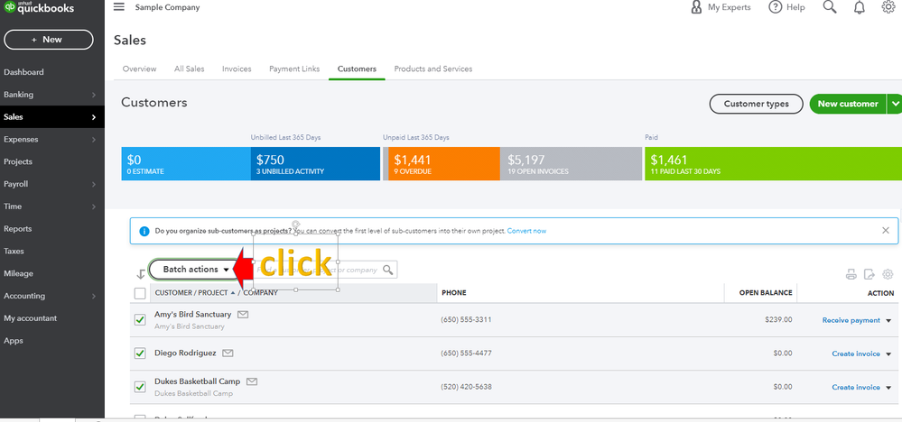Click Create invoice for Dukes Basketball Camp
Screen dimensions: 902x422
pyautogui.click(x=856, y=387)
